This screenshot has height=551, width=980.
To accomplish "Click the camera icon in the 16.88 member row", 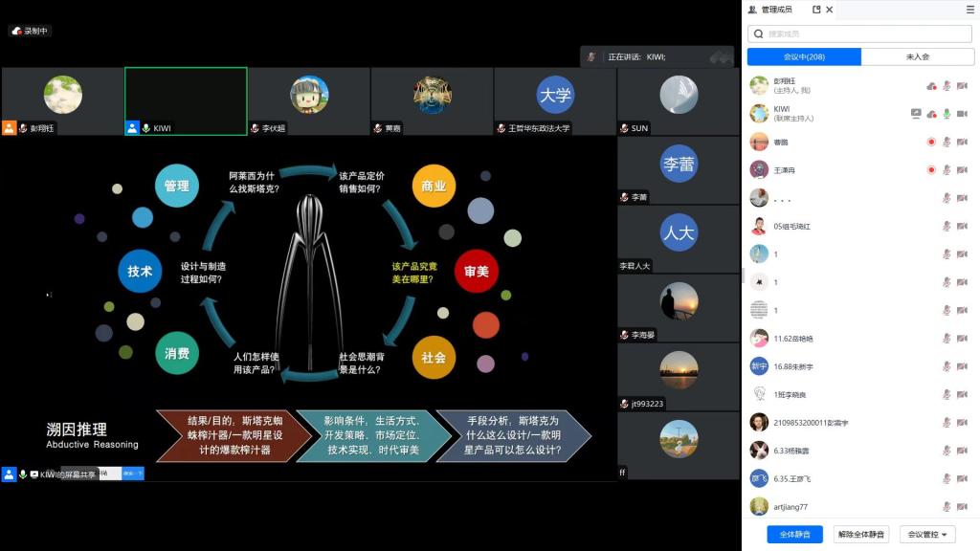I will pyautogui.click(x=963, y=366).
